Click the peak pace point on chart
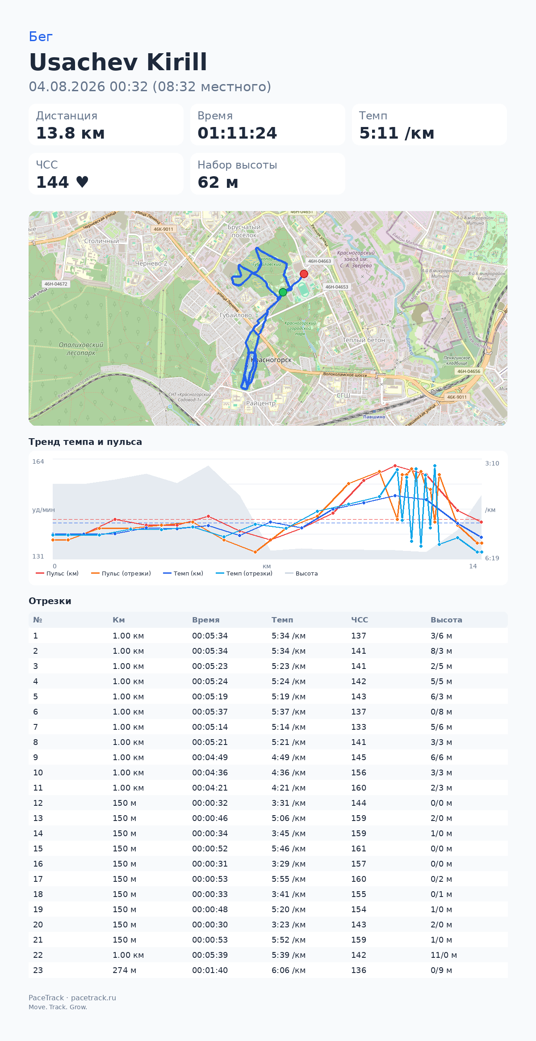Screen dimensions: 536x1041 coord(435,465)
